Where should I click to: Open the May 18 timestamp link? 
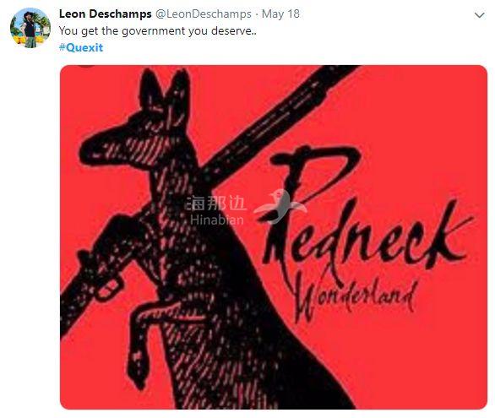280,14
